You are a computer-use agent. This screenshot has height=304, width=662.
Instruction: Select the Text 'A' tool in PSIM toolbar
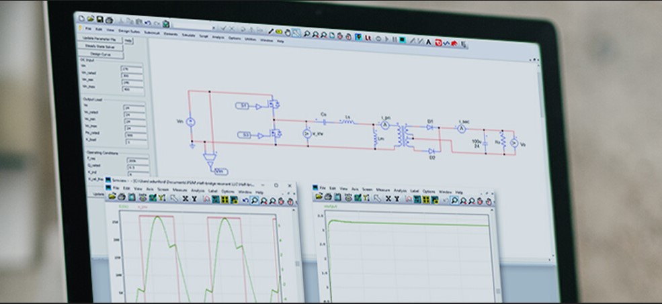[428, 42]
